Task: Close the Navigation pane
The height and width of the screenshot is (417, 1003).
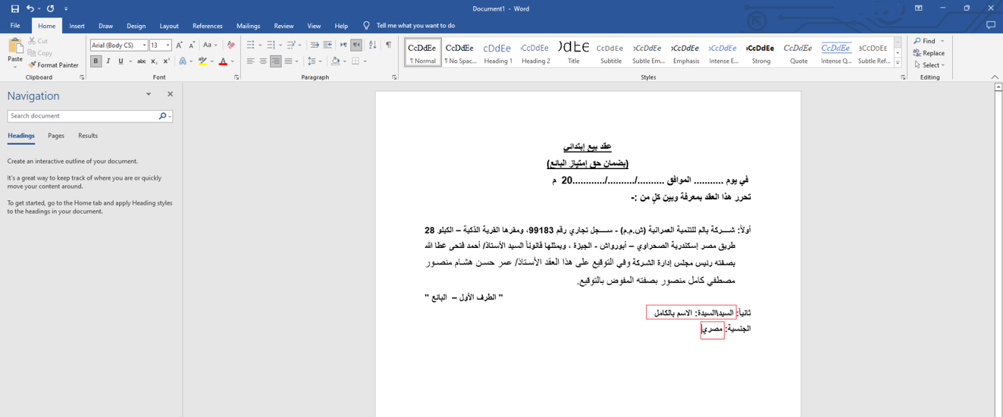Action: 170,94
